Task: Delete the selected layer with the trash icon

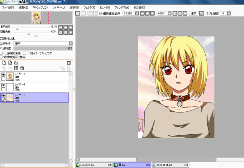Action: coord(22,68)
